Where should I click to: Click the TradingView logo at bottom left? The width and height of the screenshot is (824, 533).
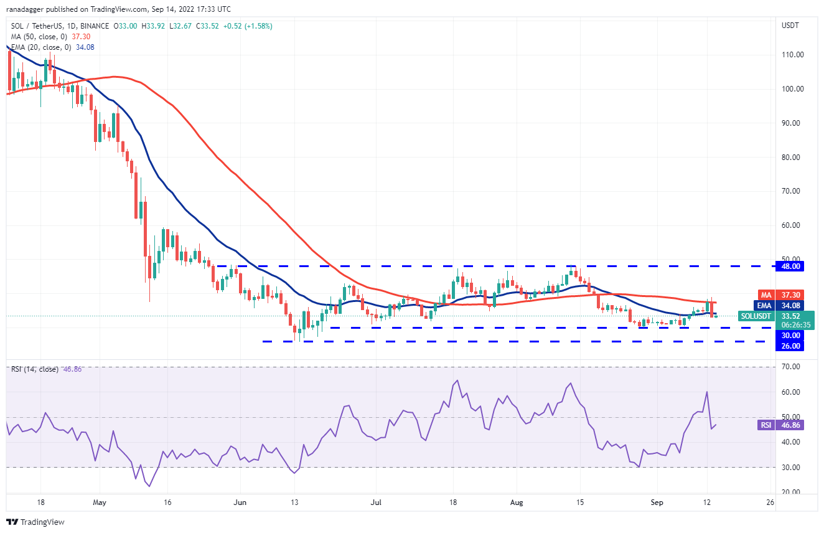(35, 522)
